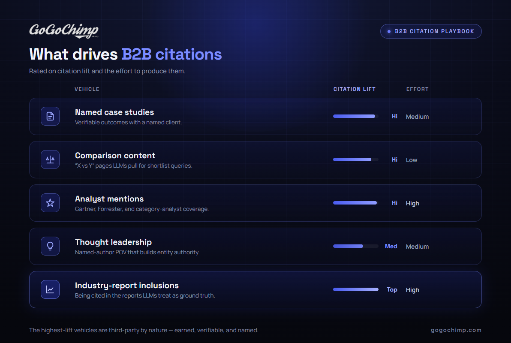The width and height of the screenshot is (511, 343).
Task: Click the 'What drives B2B citations' heading
Action: 126,54
